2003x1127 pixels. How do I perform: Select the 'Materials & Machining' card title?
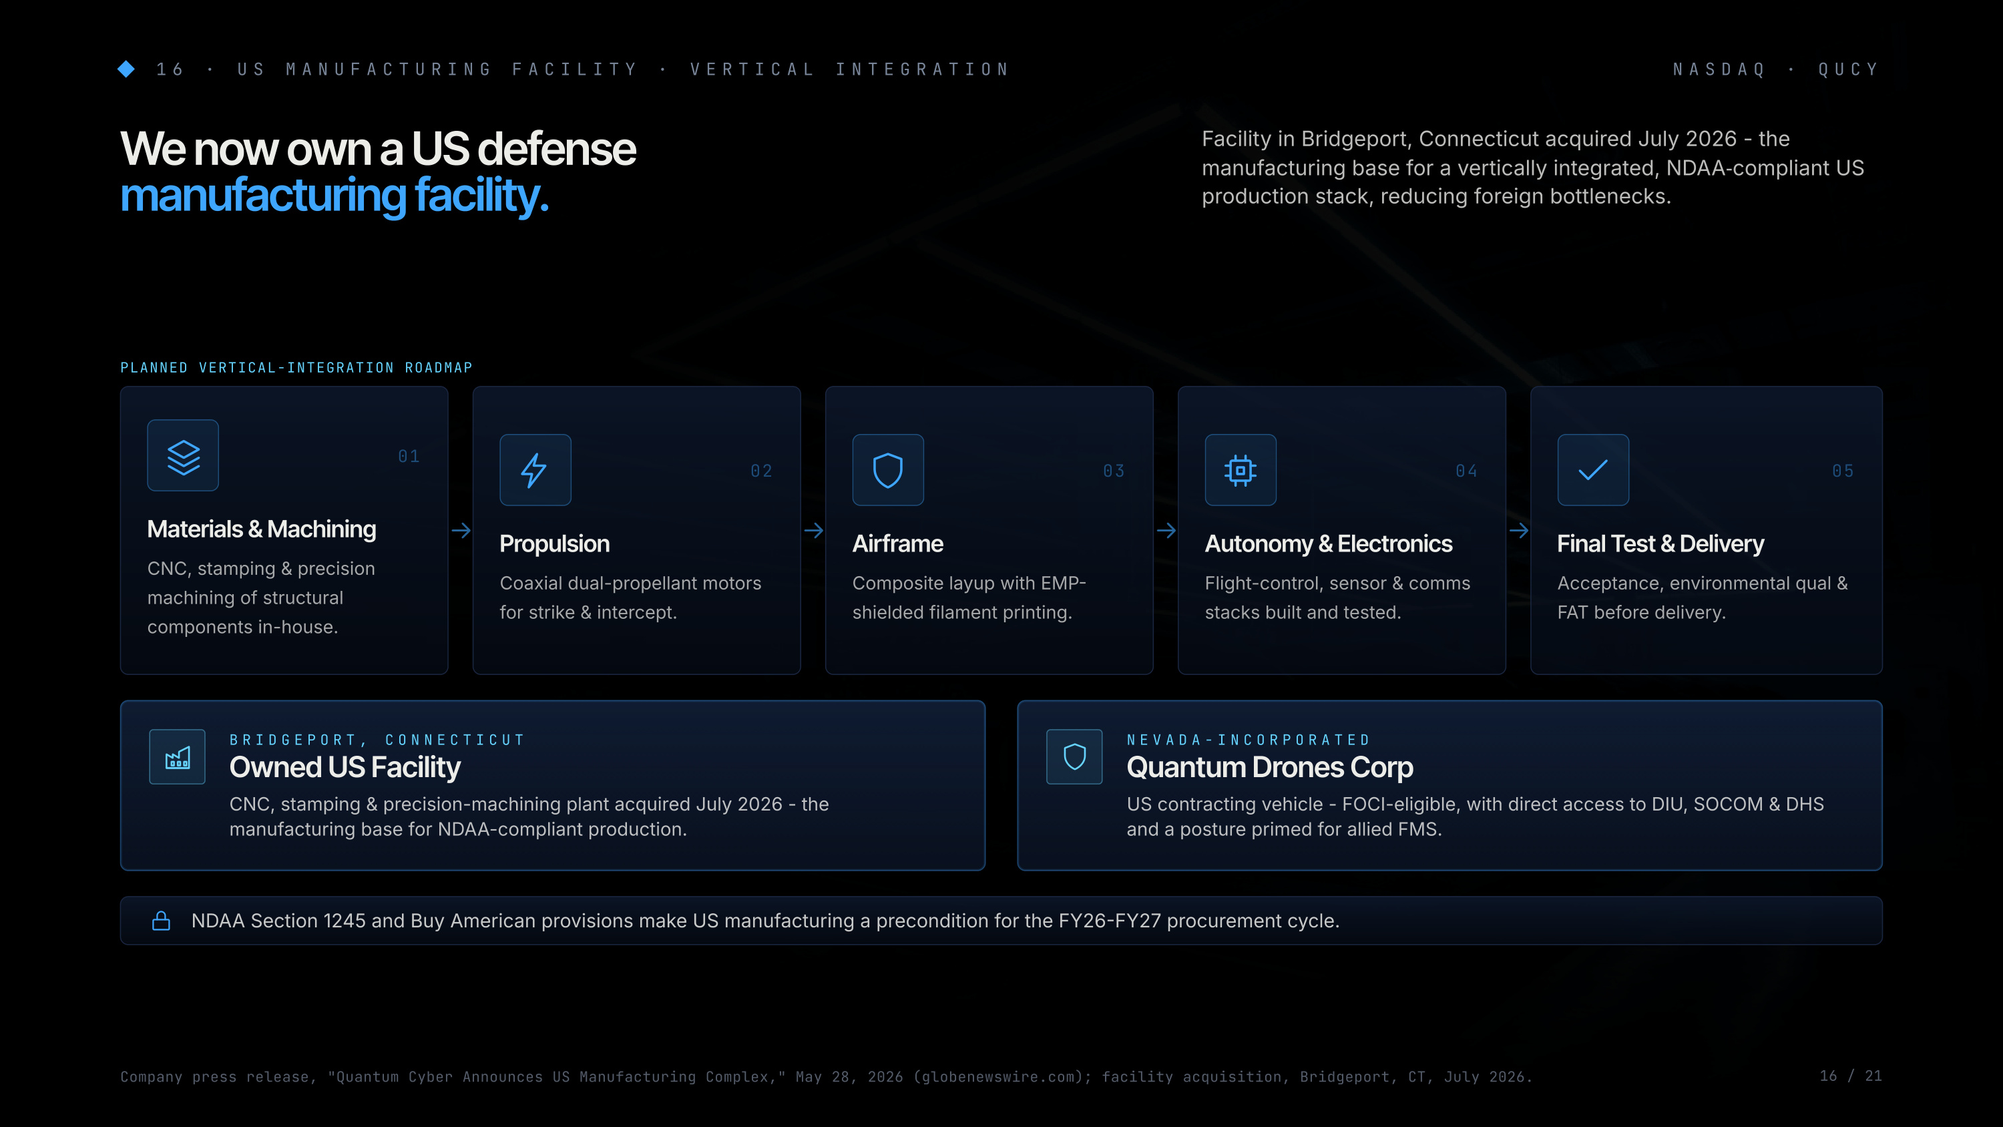point(261,529)
